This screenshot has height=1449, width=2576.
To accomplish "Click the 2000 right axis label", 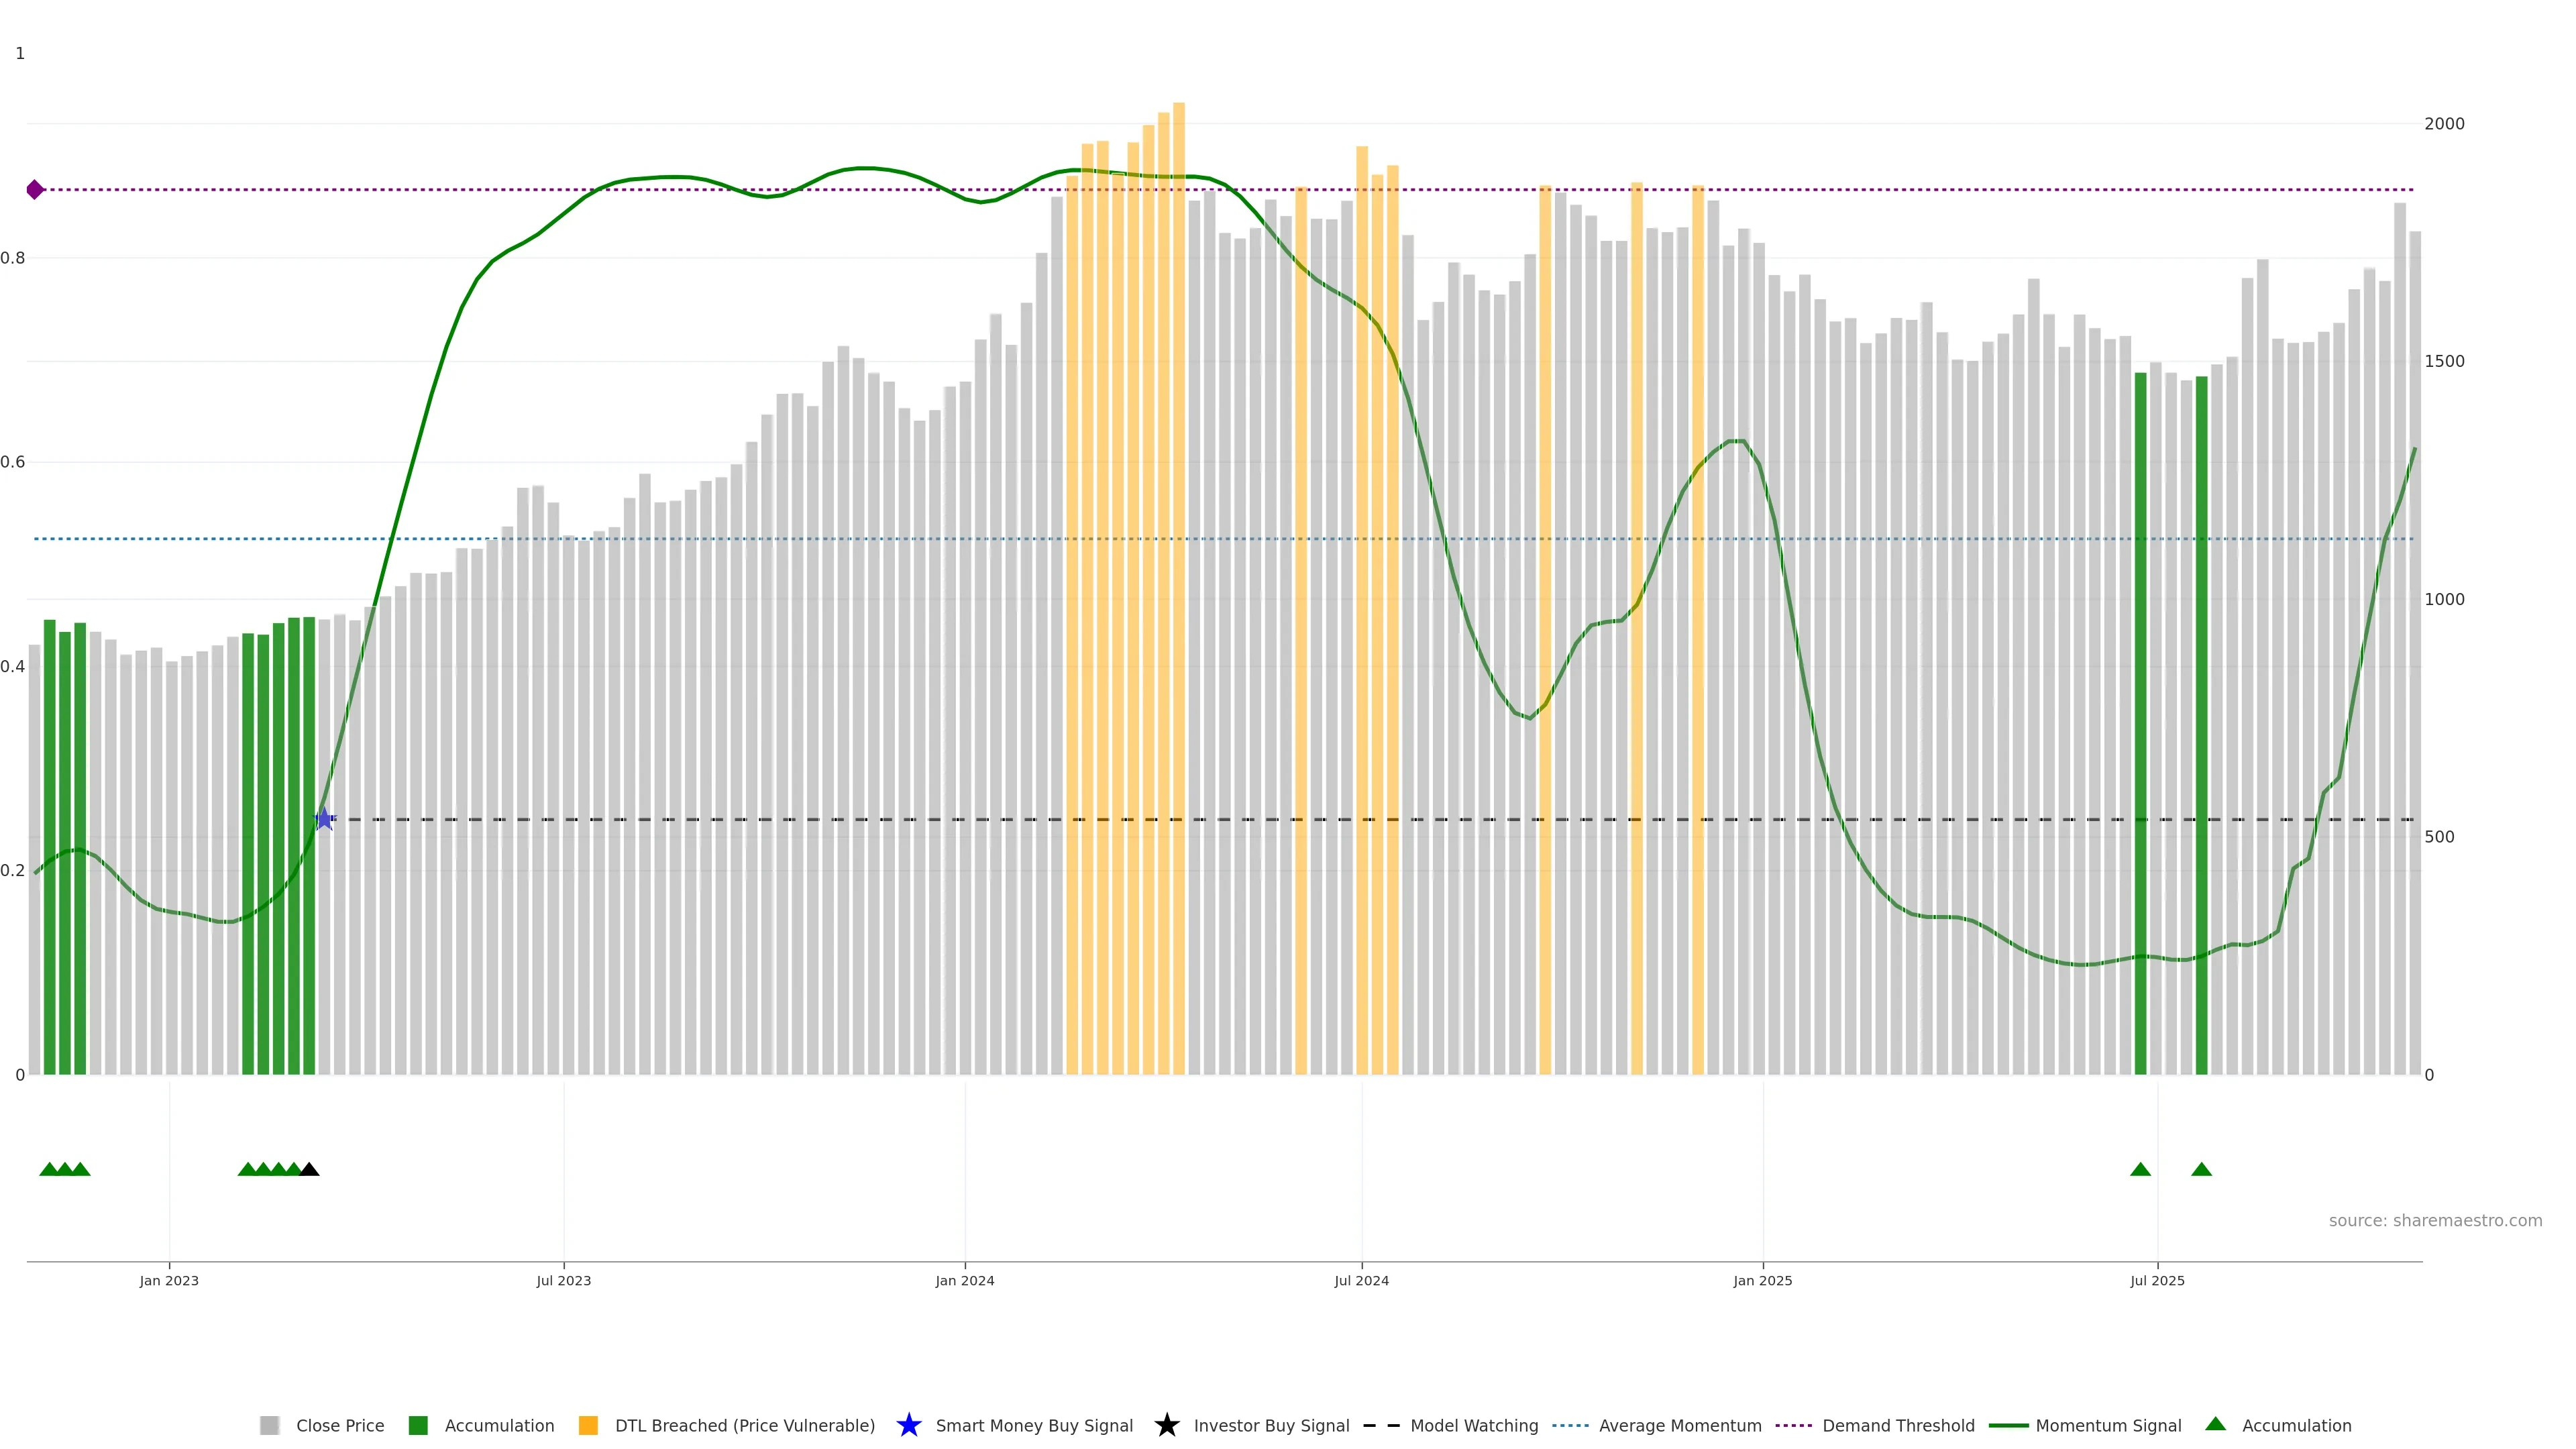I will (x=2444, y=124).
